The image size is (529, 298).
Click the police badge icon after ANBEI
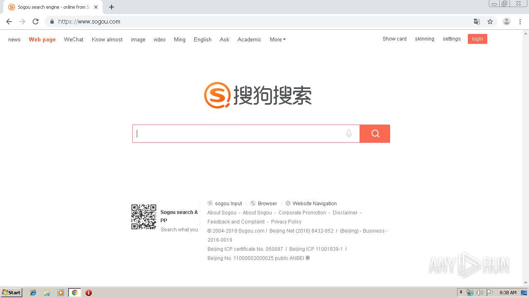click(307, 258)
